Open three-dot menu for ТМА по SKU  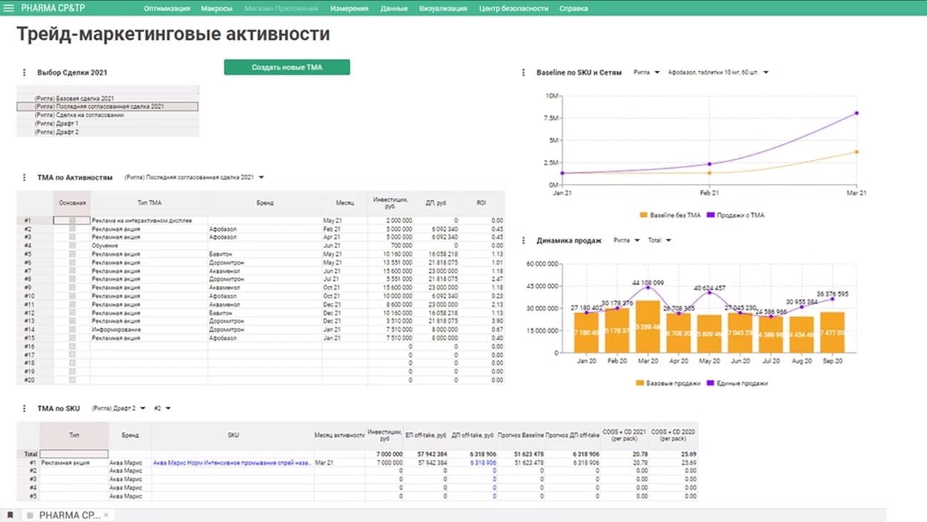click(24, 408)
